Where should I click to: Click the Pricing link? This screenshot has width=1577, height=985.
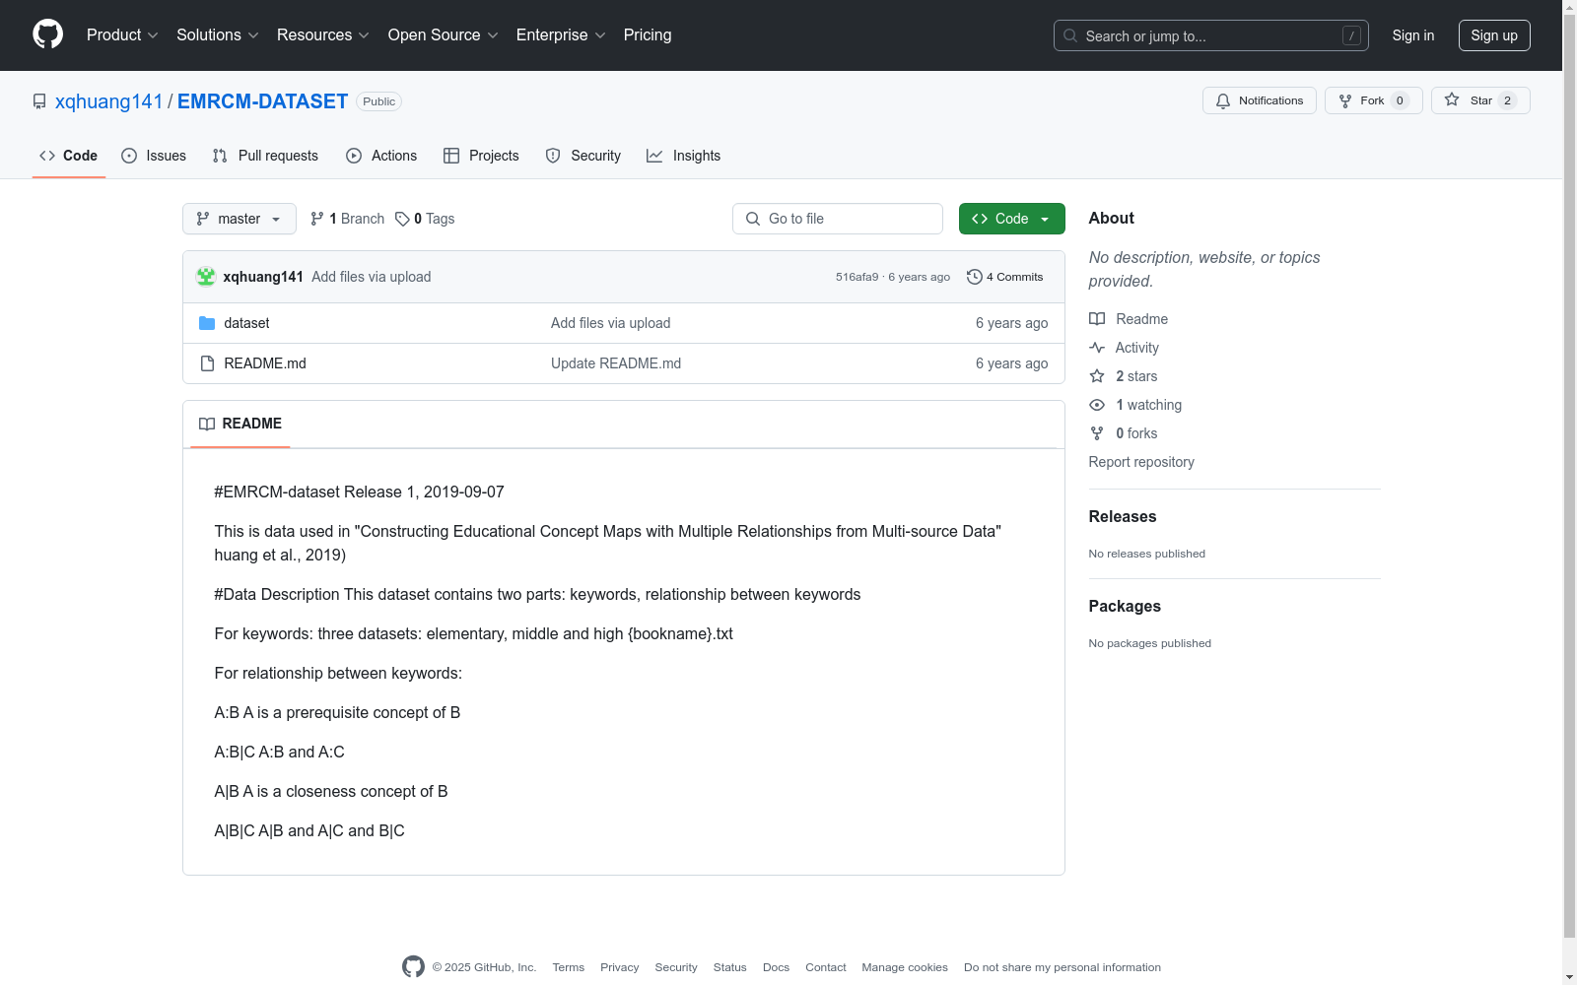(648, 34)
